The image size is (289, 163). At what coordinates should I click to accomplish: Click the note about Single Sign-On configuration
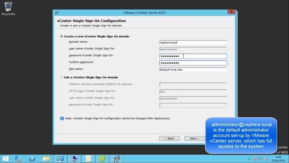tap(117, 118)
